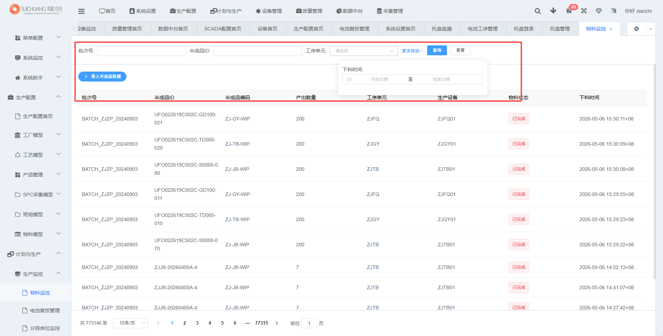This screenshot has height=336, width=663.
Task: Collapse 生产监控 in the sidebar
Action: 35,274
